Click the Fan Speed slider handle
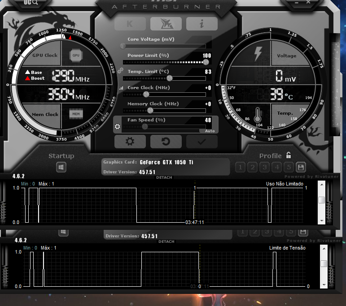This screenshot has height=306, width=346. (x=145, y=126)
